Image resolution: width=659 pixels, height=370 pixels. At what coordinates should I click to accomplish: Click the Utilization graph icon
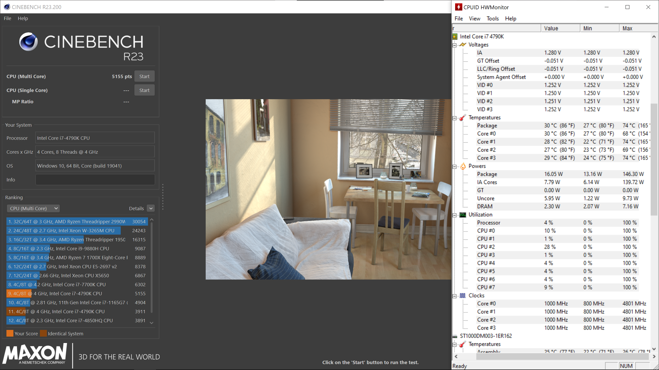pyautogui.click(x=463, y=215)
